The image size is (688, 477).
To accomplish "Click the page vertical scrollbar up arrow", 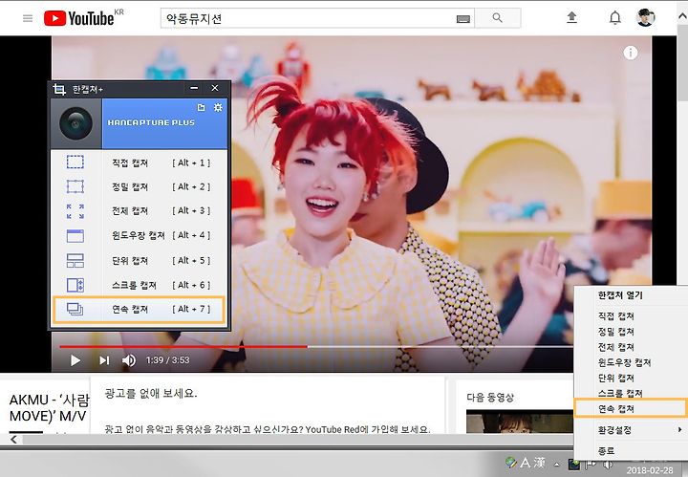I will (x=682, y=16).
